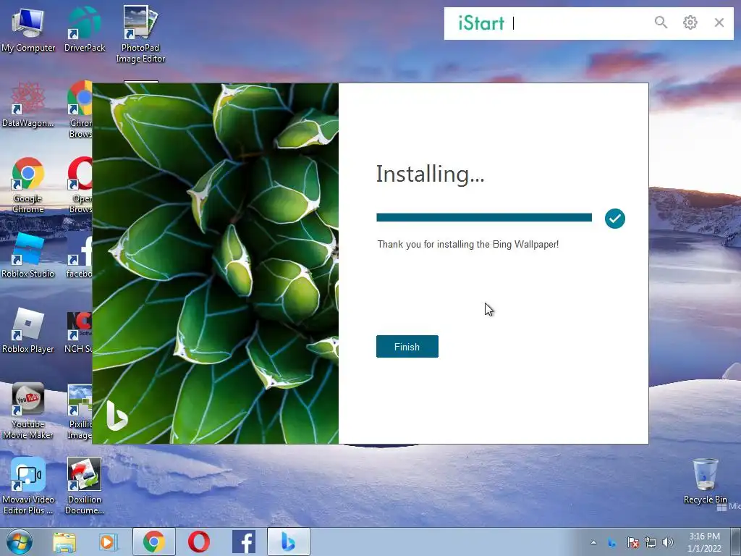
Task: Switch to Chrome in taskbar
Action: [x=154, y=542]
